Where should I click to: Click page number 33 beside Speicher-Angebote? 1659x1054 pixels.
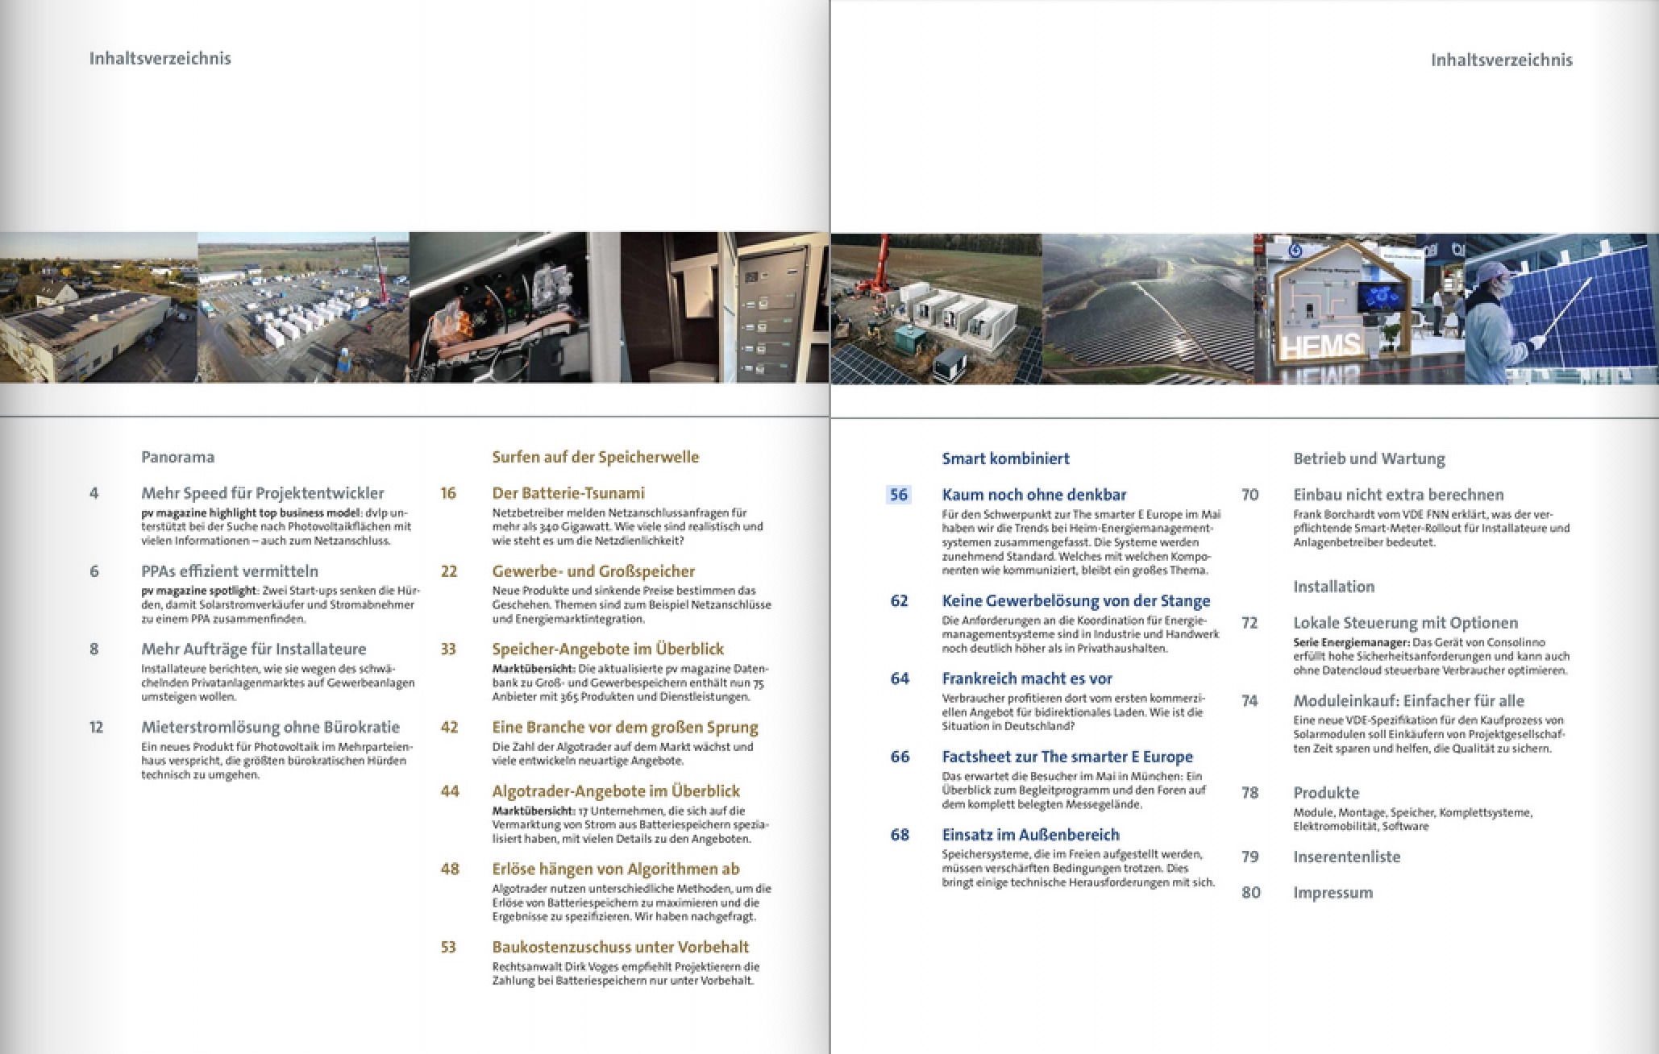(448, 649)
